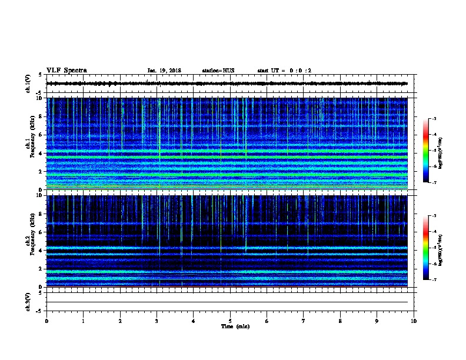Click time axis tick label "1"

pyautogui.click(x=83, y=321)
